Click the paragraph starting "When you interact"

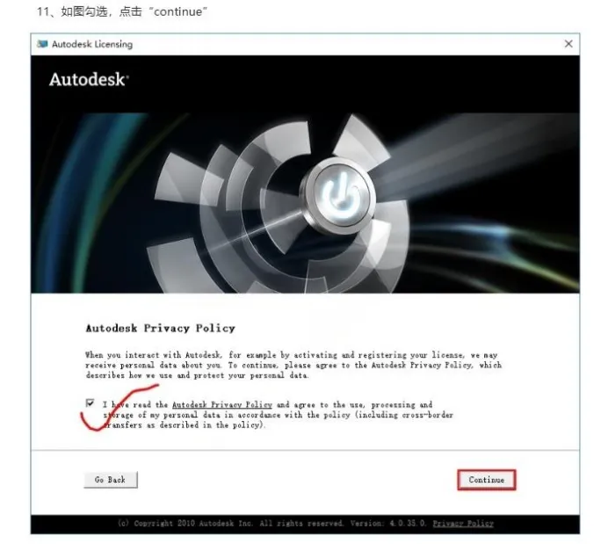point(293,366)
